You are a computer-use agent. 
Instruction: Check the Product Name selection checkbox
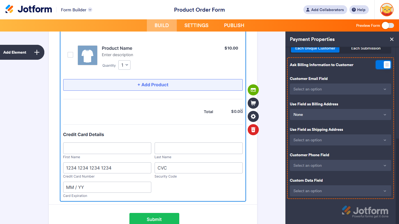pyautogui.click(x=70, y=55)
